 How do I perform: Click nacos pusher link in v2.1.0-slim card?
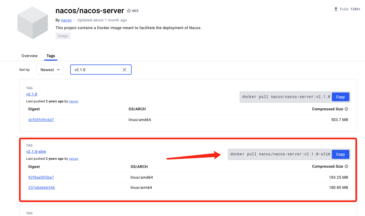pos(73,159)
